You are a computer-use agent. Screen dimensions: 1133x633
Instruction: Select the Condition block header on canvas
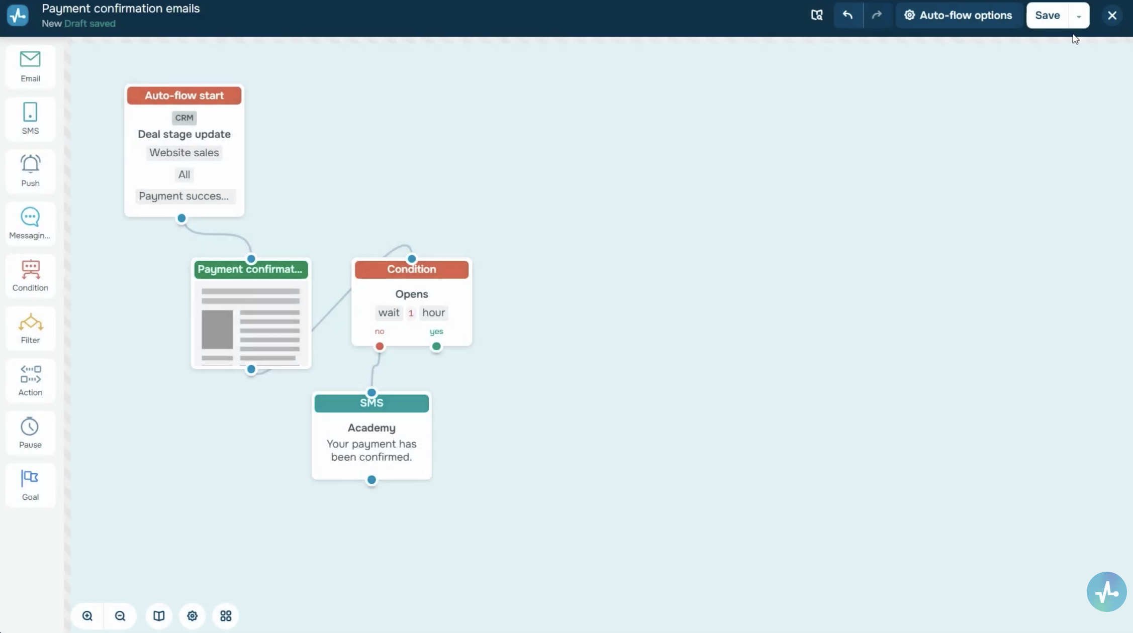point(412,269)
